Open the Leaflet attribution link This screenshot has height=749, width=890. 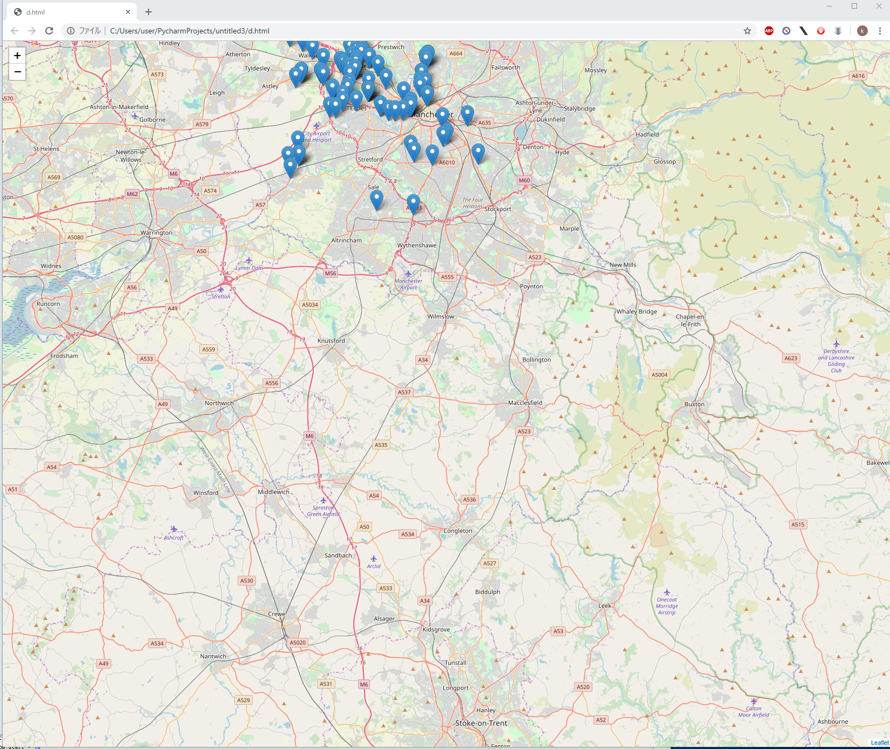tap(879, 743)
